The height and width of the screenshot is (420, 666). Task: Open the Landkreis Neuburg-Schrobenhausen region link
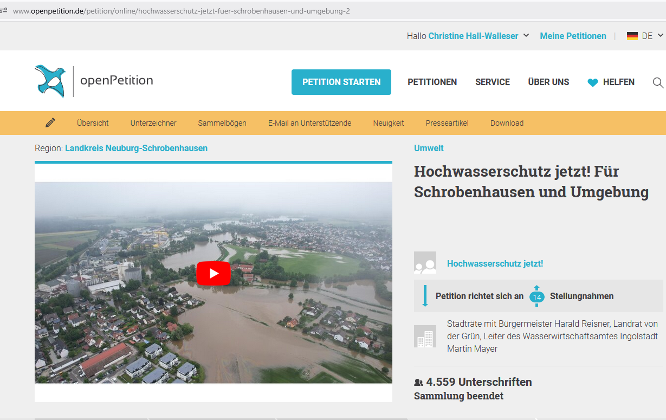click(x=136, y=148)
